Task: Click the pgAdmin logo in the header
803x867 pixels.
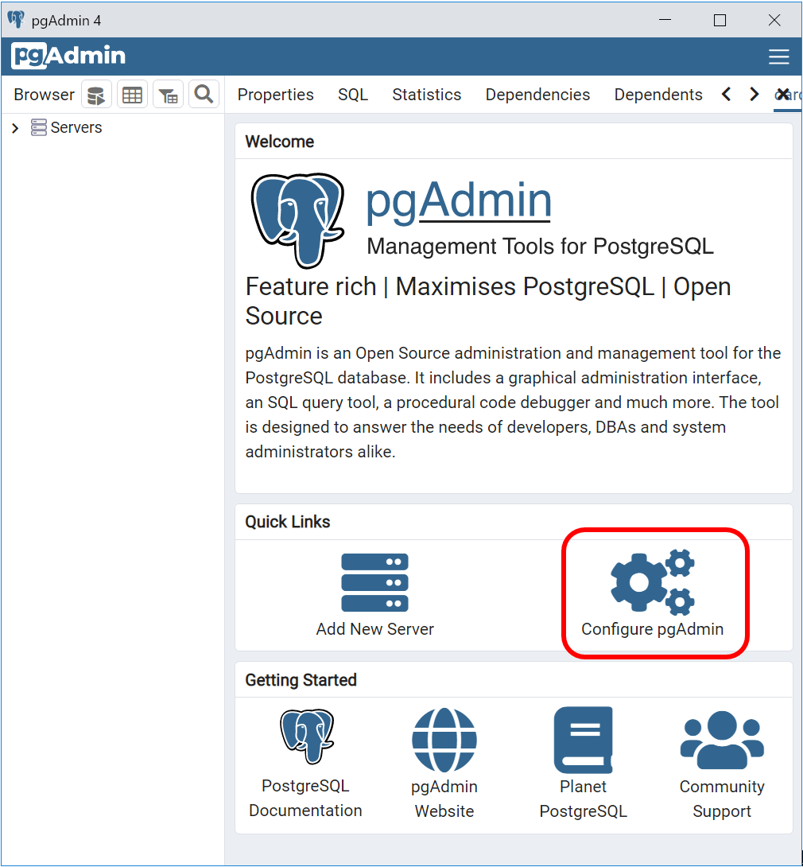Action: coord(68,56)
